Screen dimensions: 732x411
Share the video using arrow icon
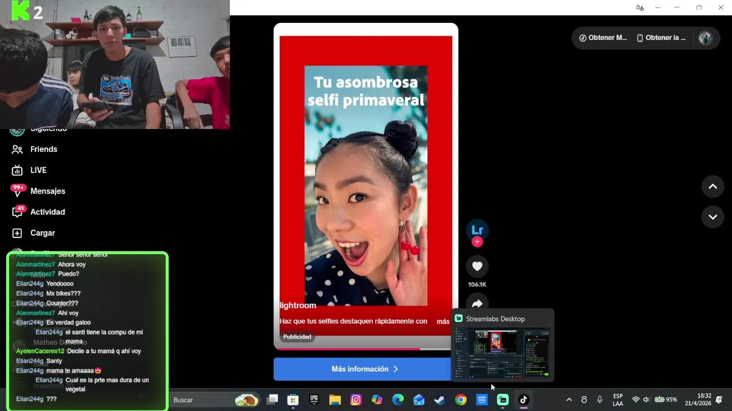click(x=478, y=303)
